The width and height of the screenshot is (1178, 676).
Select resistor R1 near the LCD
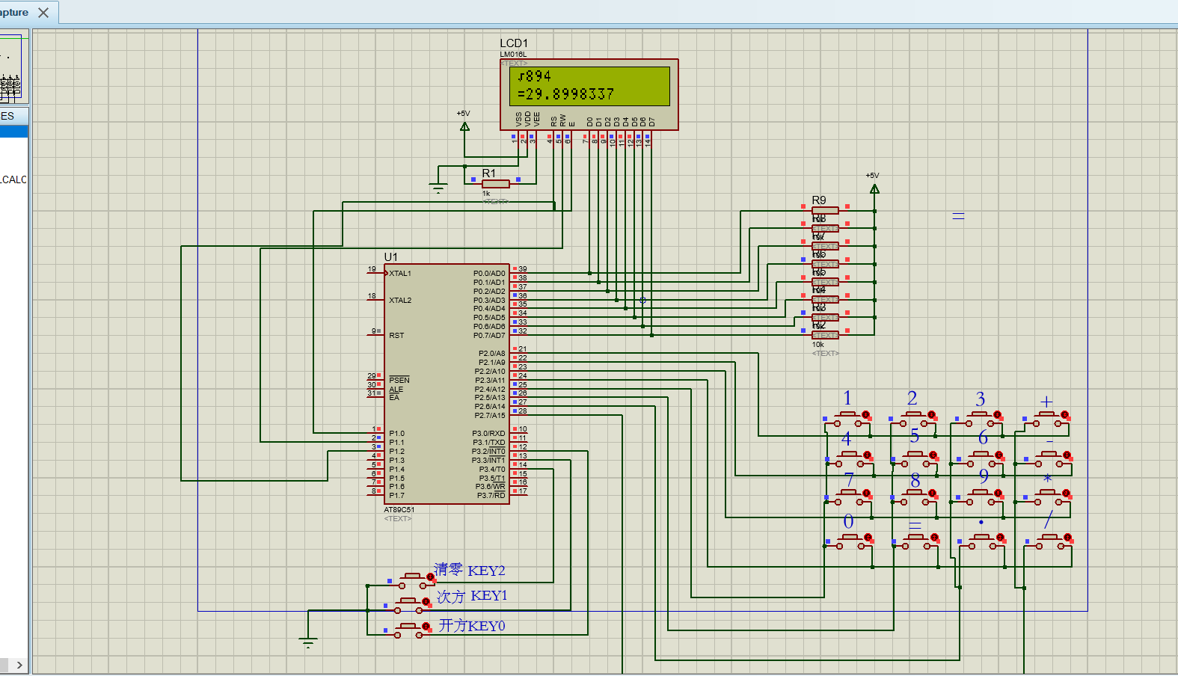pos(495,184)
